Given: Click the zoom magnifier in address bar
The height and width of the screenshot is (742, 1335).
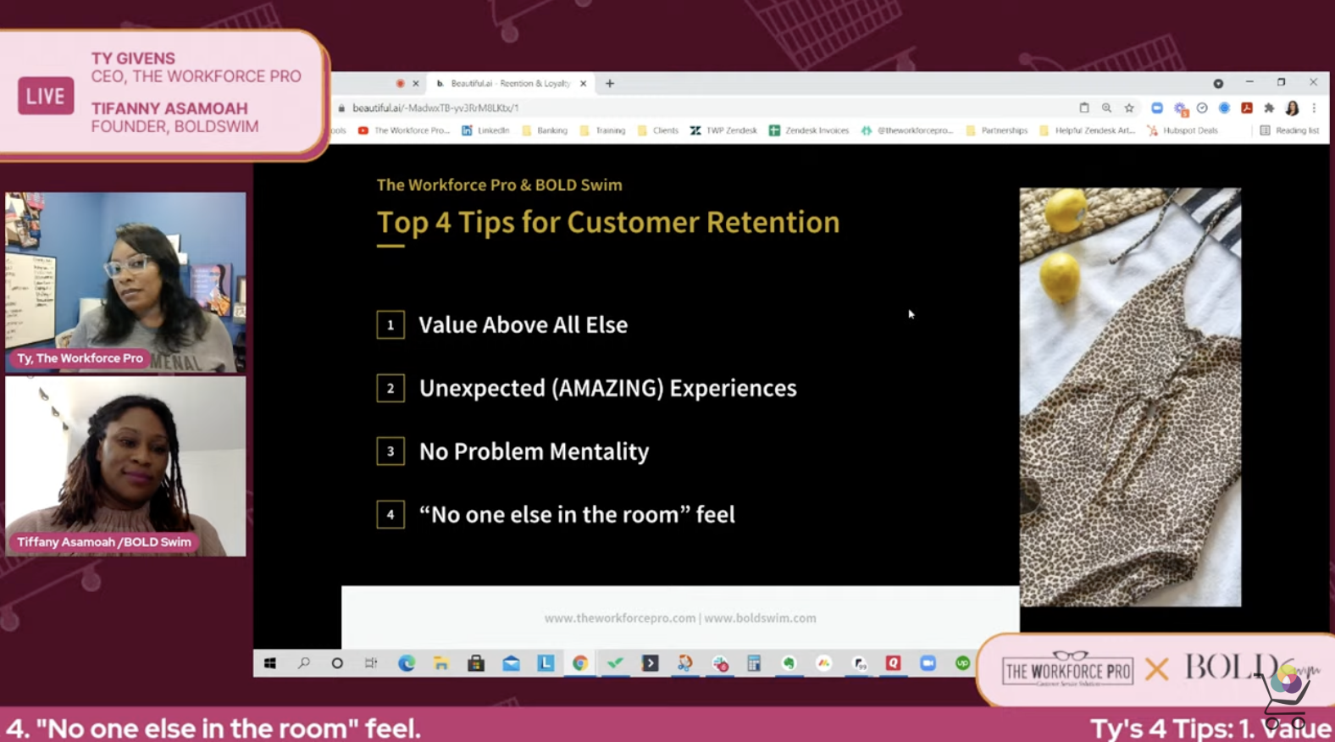Looking at the screenshot, I should [x=1106, y=108].
